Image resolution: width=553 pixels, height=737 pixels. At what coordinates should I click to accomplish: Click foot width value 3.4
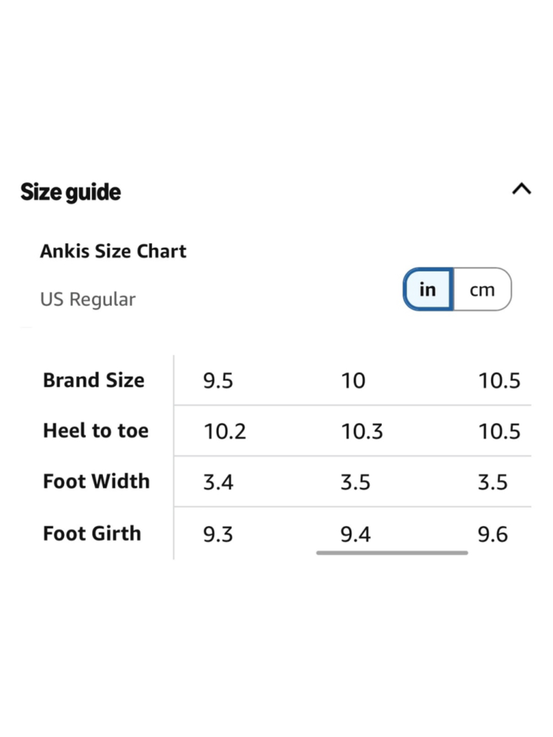click(218, 482)
